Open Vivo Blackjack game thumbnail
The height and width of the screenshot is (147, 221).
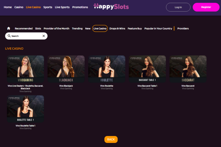(66, 69)
